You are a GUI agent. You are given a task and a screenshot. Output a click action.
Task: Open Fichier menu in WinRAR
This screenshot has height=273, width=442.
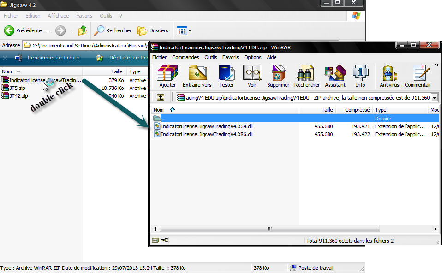[x=160, y=57]
